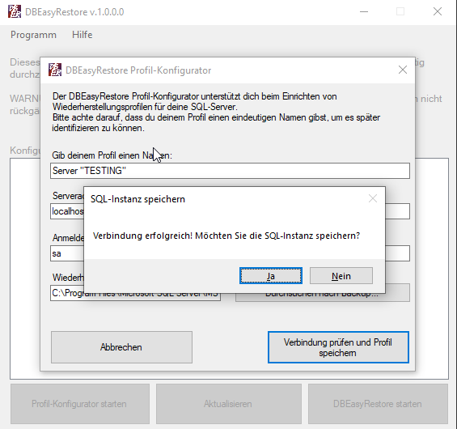The height and width of the screenshot is (429, 457).
Task: Minimize the DBEasyRestore main window
Action: (x=364, y=11)
